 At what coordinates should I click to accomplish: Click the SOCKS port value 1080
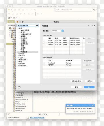pyautogui.click(x=65, y=45)
